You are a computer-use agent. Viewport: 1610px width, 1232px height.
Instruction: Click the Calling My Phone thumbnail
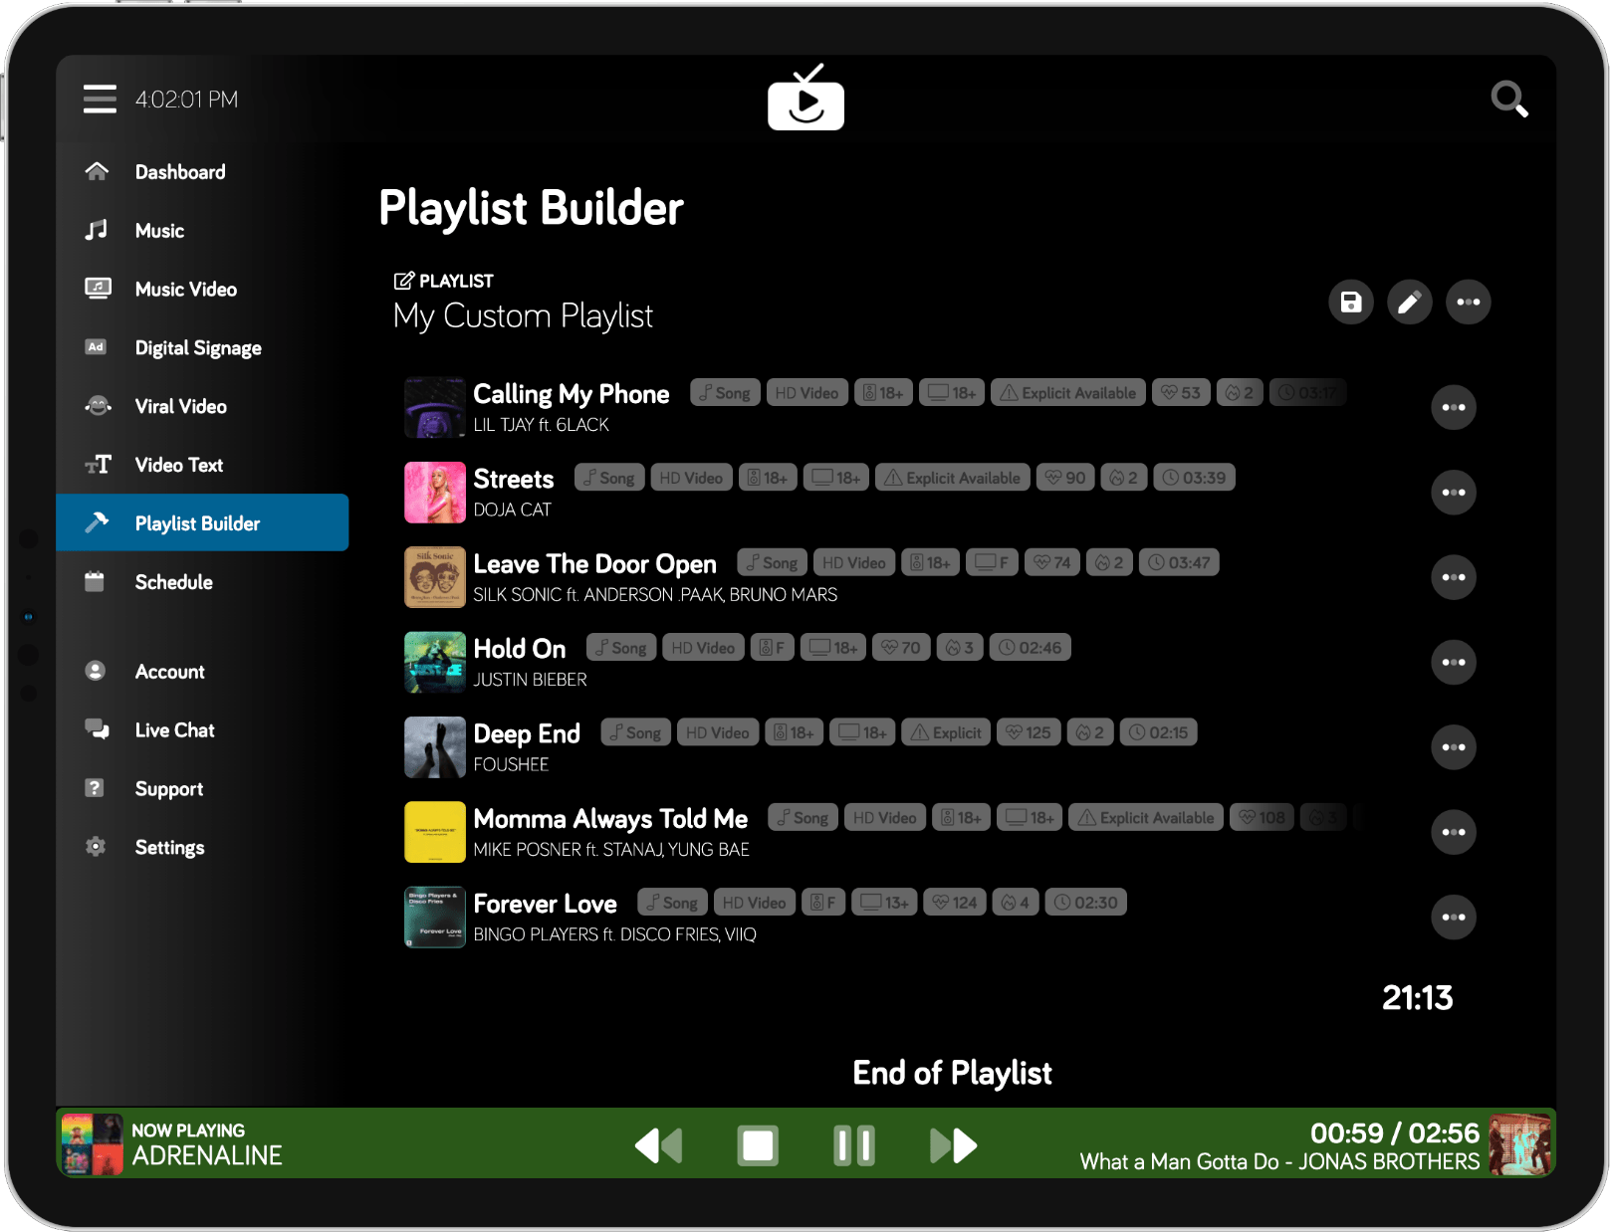pyautogui.click(x=435, y=408)
